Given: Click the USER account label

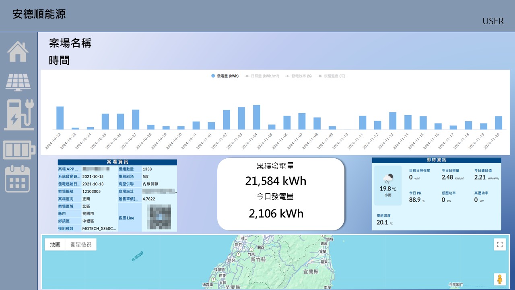Looking at the screenshot, I should coord(493,21).
